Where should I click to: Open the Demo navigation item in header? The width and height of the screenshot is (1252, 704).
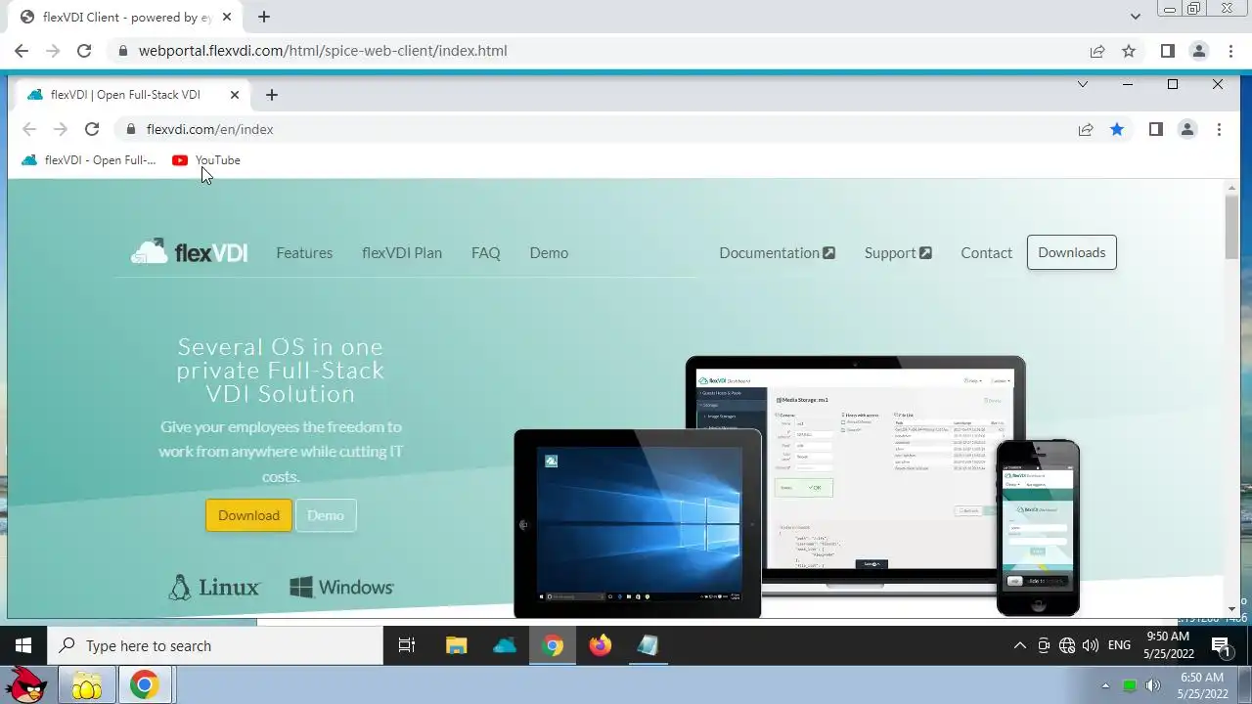pos(549,252)
